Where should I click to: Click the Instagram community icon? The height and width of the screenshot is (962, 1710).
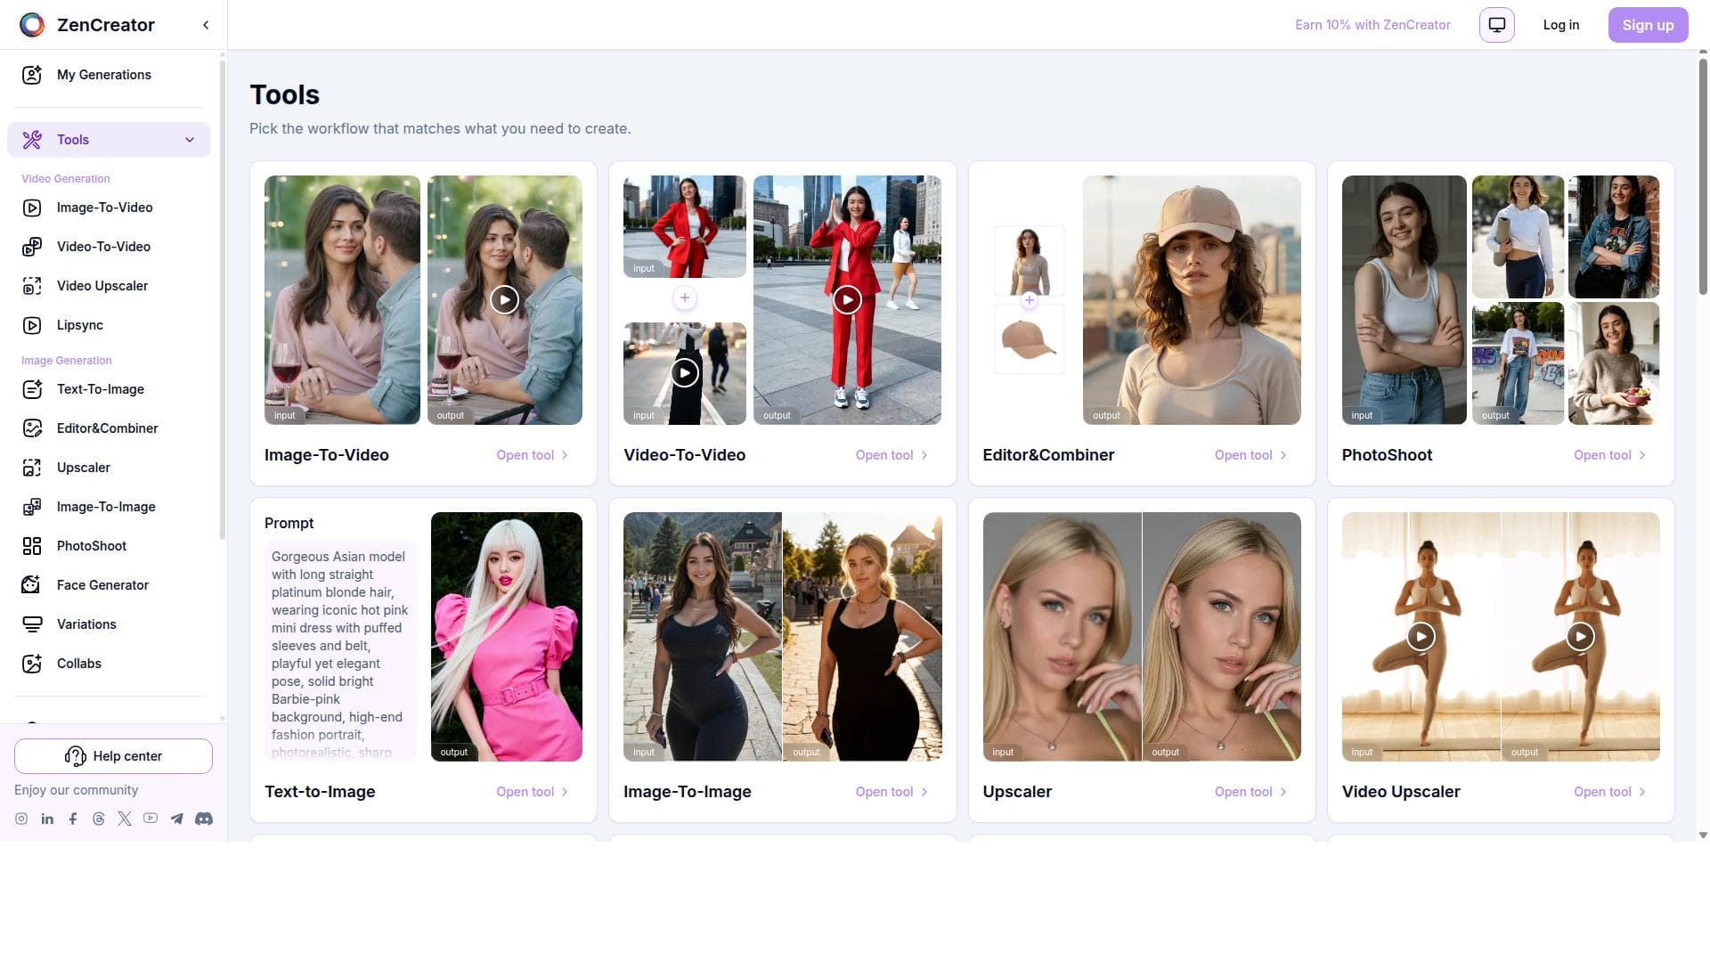pos(21,819)
